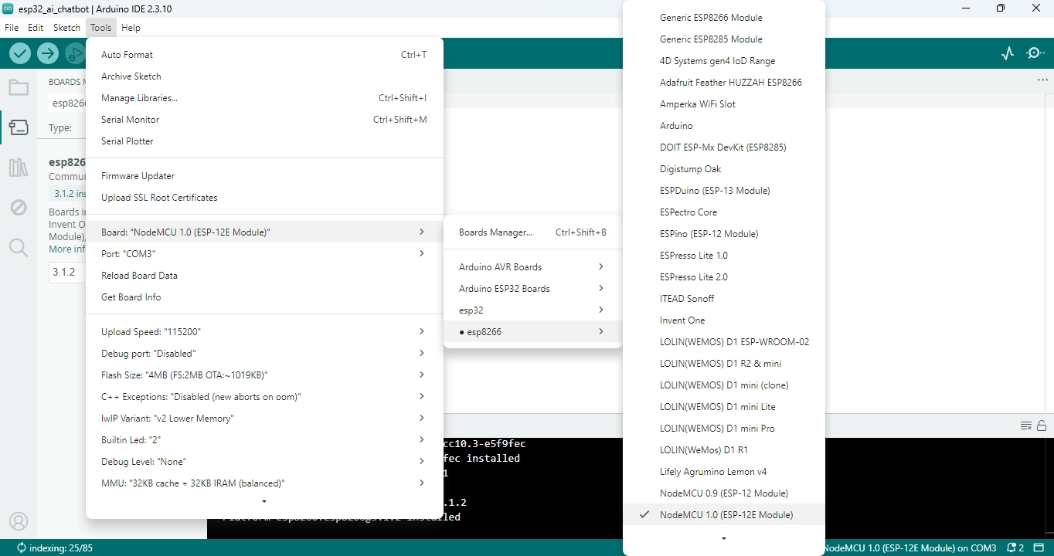Viewport: 1054px width, 556px height.
Task: Expand the Port: COM3 submenu
Action: 264,254
